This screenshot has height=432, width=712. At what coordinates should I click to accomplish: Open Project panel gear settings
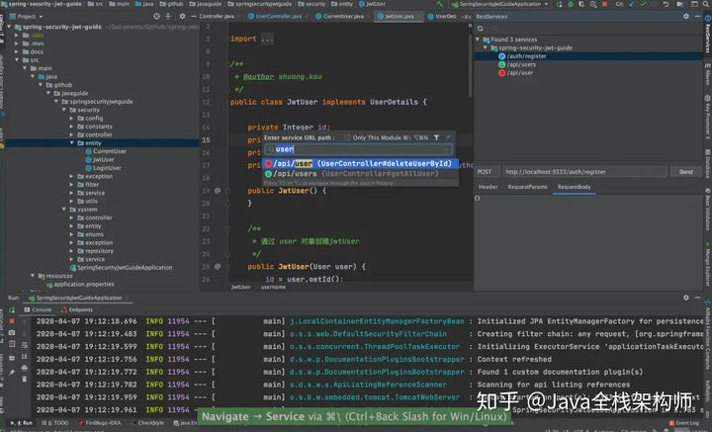(182, 17)
